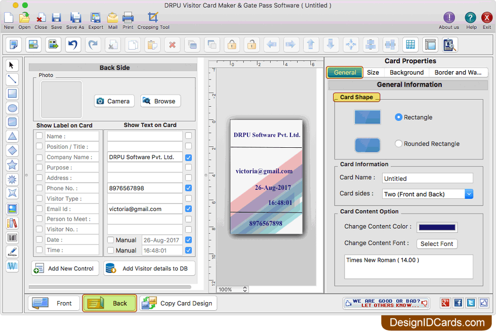Check the Manual time checkbox
Image resolution: width=496 pixels, height=331 pixels.
point(111,251)
